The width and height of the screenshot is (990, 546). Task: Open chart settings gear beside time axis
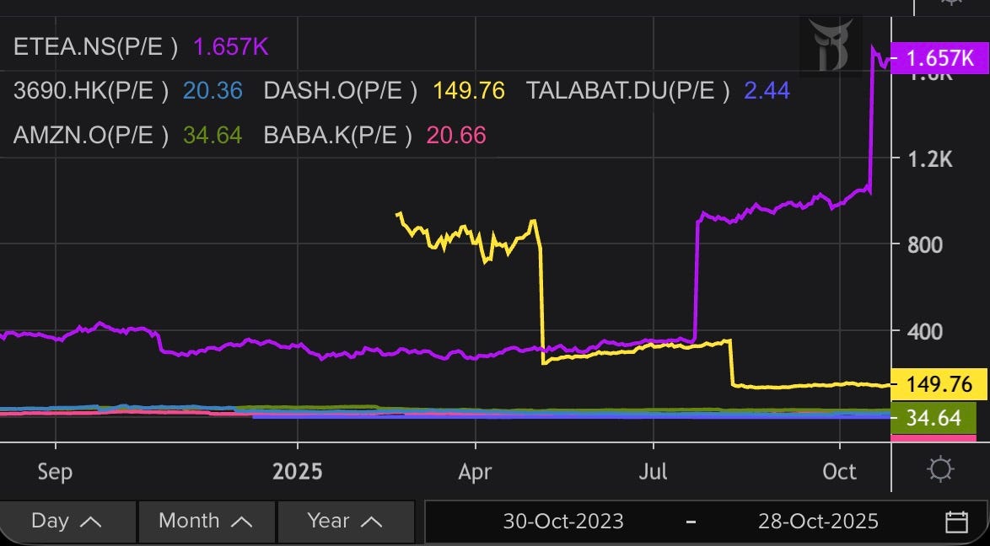[x=940, y=470]
